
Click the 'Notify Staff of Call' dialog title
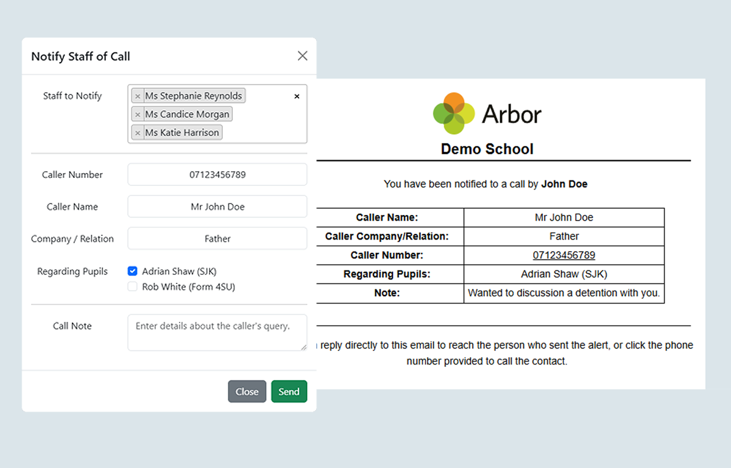80,56
